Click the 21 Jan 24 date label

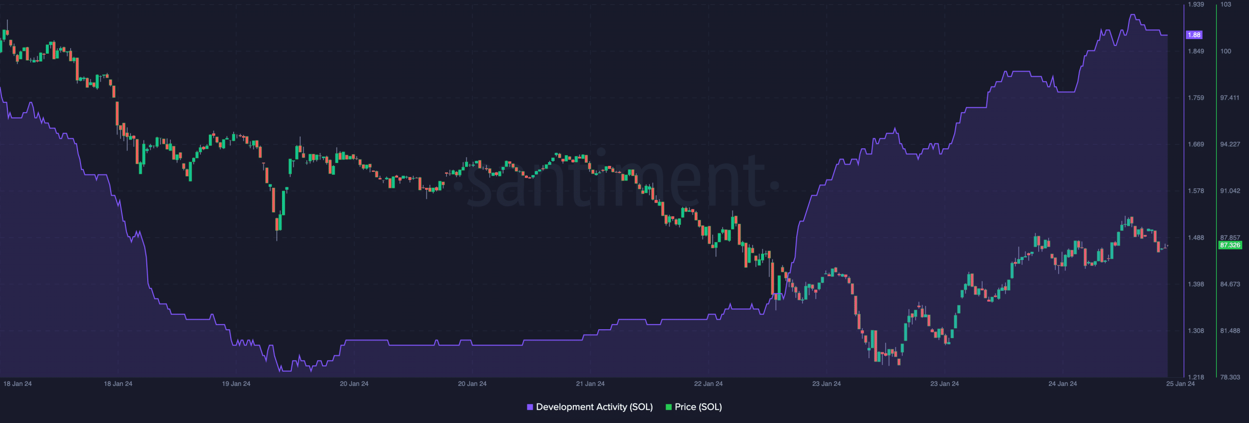pyautogui.click(x=590, y=383)
